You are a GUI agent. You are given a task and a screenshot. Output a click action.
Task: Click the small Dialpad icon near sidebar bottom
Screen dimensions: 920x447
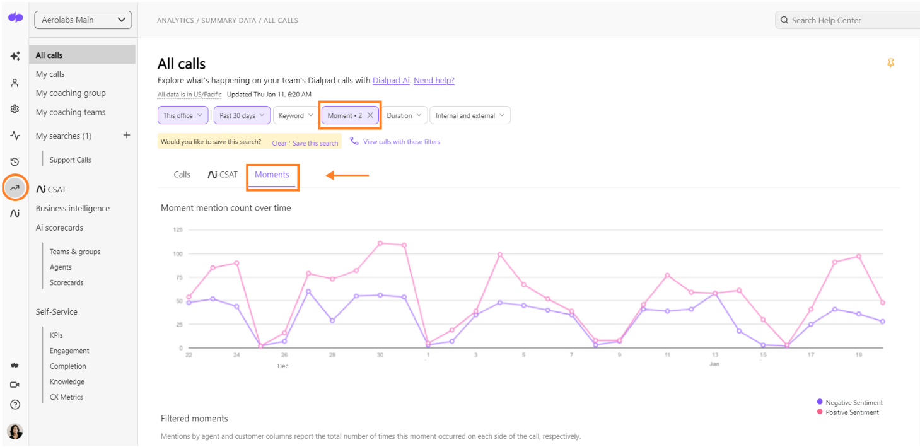[15, 366]
